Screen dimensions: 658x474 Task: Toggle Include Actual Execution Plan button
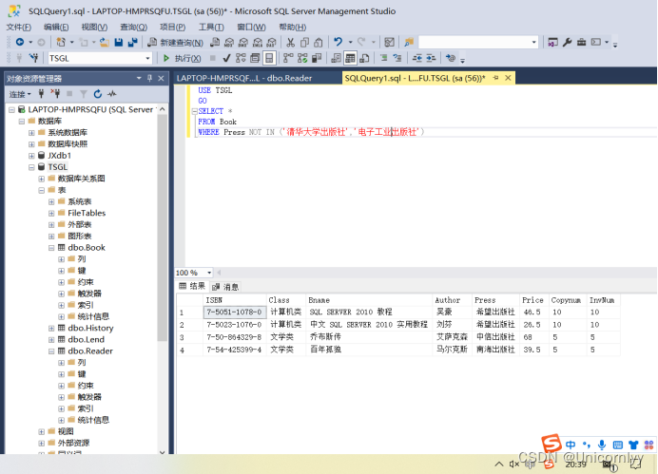pyautogui.click(x=288, y=58)
